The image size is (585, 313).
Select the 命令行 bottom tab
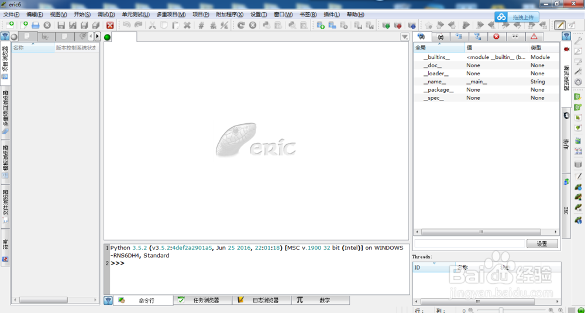pyautogui.click(x=143, y=300)
